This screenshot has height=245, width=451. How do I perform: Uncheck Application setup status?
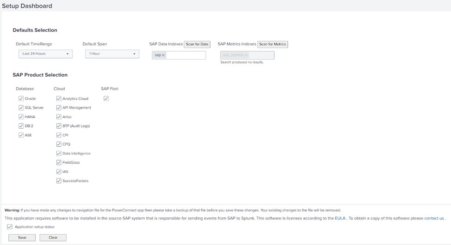(x=10, y=227)
